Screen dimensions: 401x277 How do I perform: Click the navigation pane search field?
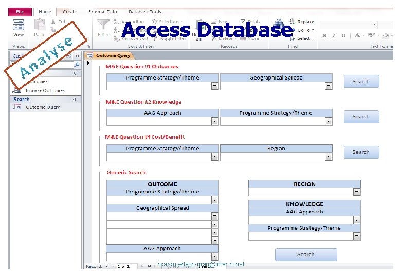pos(42,65)
